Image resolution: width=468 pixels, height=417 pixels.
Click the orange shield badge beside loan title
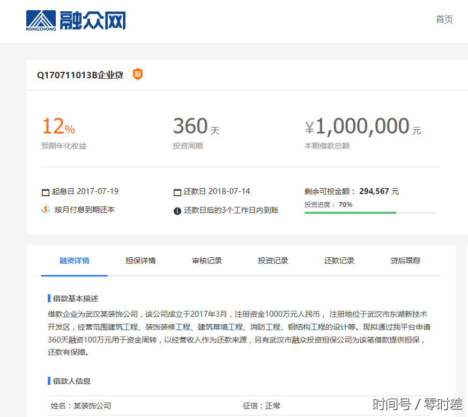point(138,75)
